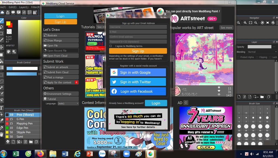Toggle the layer Lock checkbox

[x=270, y=57]
